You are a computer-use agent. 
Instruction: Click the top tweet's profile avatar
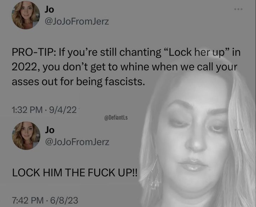26,15
